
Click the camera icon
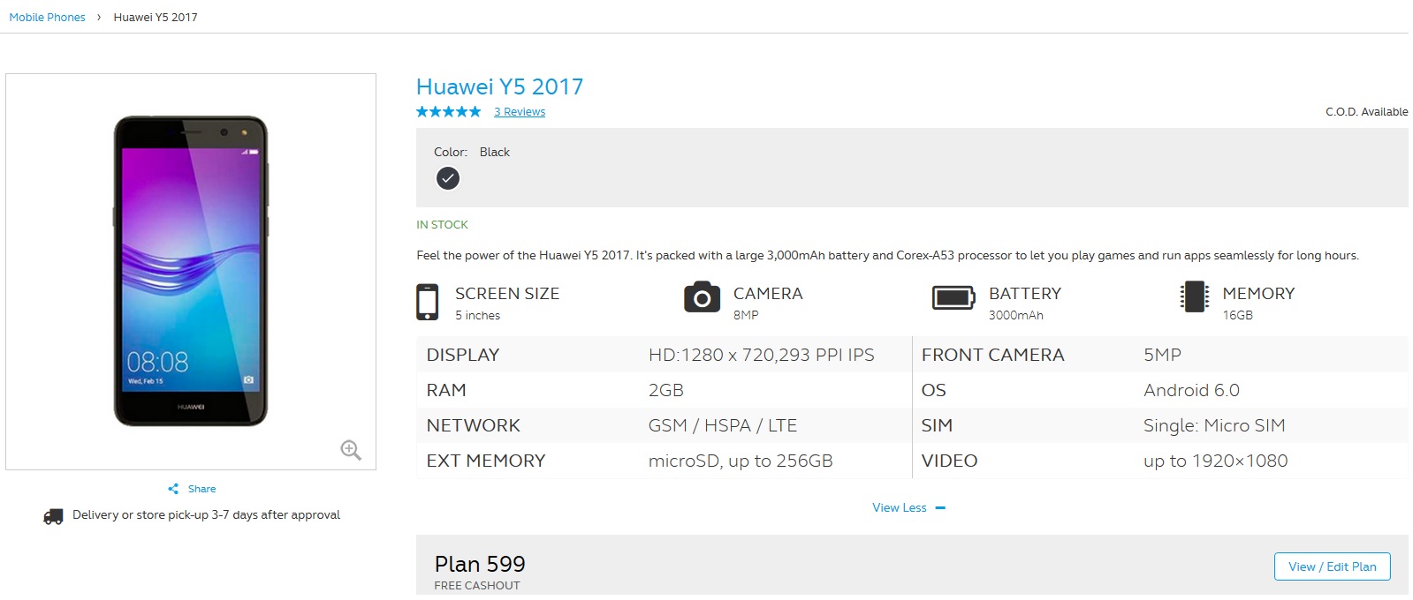click(x=702, y=298)
